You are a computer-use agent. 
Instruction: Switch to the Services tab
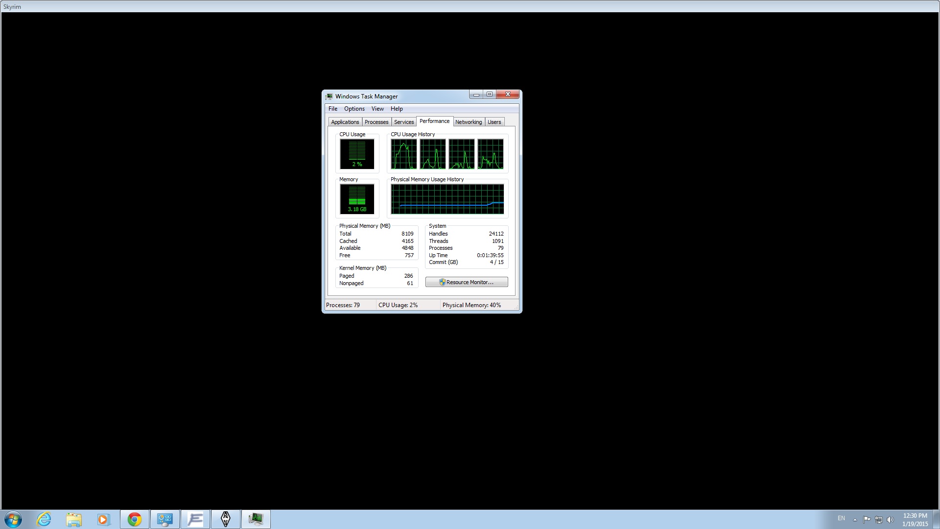(404, 122)
